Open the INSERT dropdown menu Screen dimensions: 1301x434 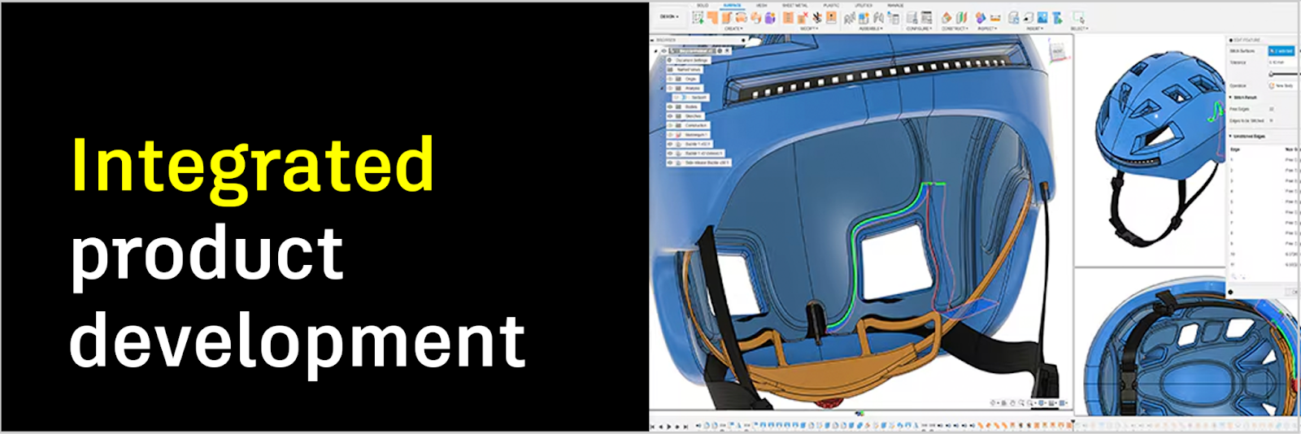pyautogui.click(x=1034, y=28)
